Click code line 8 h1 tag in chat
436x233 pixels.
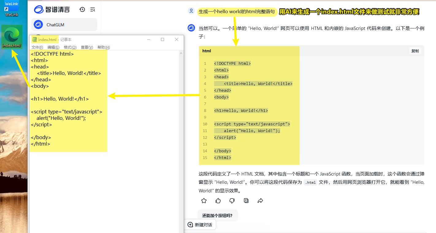(241, 110)
